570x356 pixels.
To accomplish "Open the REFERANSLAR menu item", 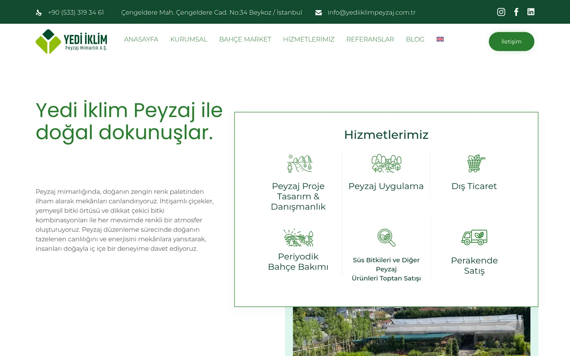I will tap(370, 39).
